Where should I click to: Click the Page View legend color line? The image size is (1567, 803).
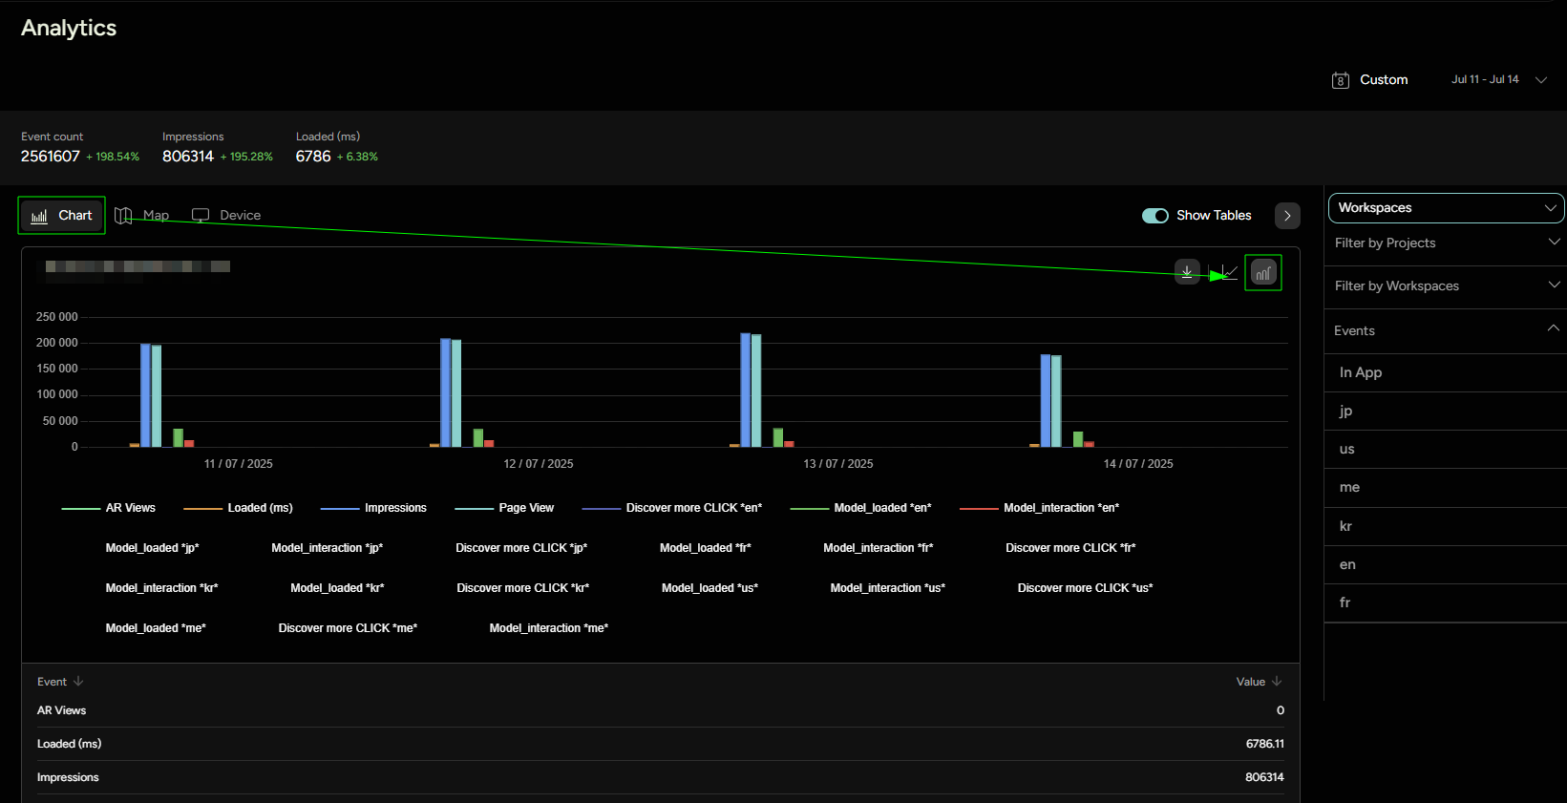click(474, 508)
